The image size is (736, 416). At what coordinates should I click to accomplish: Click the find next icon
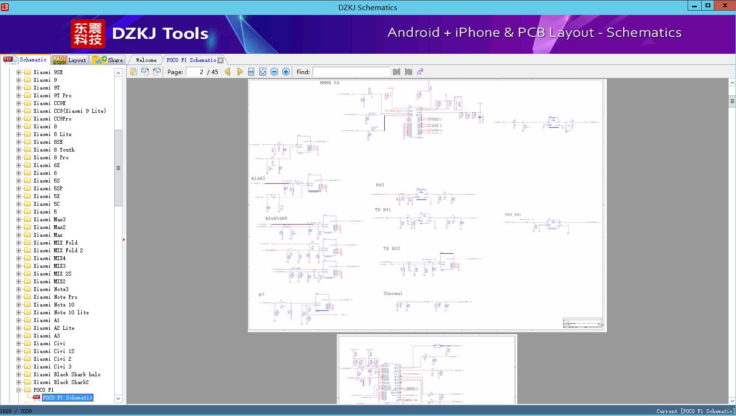point(408,72)
